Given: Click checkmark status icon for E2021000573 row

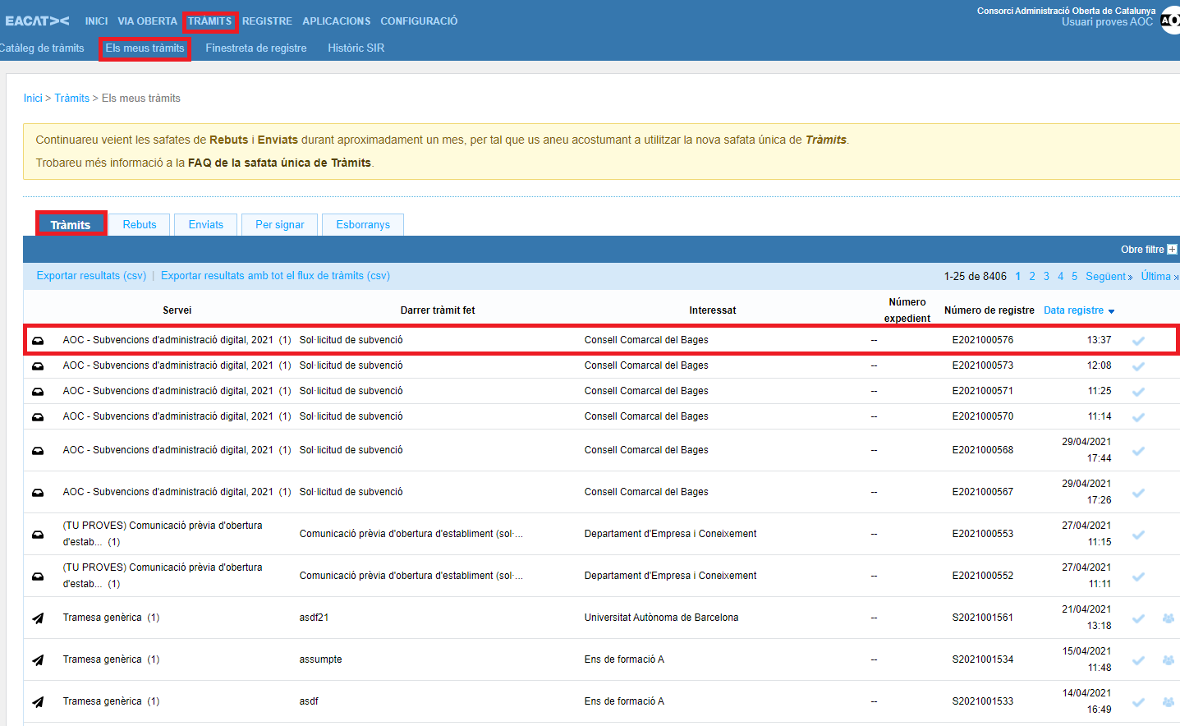Looking at the screenshot, I should click(1138, 366).
